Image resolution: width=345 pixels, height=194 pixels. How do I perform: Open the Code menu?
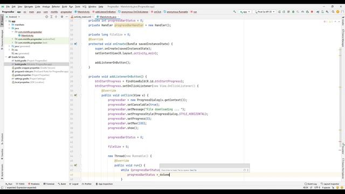point(38,7)
